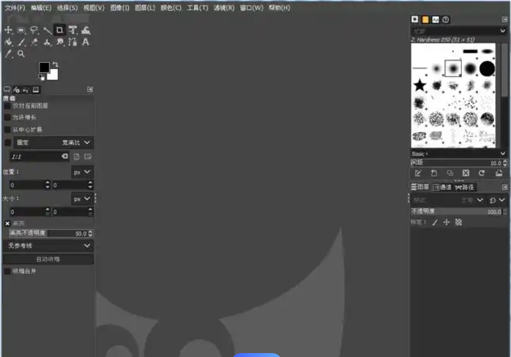Select the Paintbrush tool

pos(21,42)
